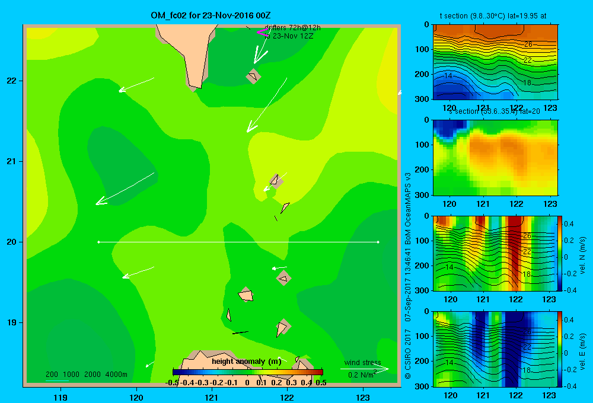The height and width of the screenshot is (403, 593).
Task: Click the cyan depth contour sample line under '200'
Action: point(57,380)
